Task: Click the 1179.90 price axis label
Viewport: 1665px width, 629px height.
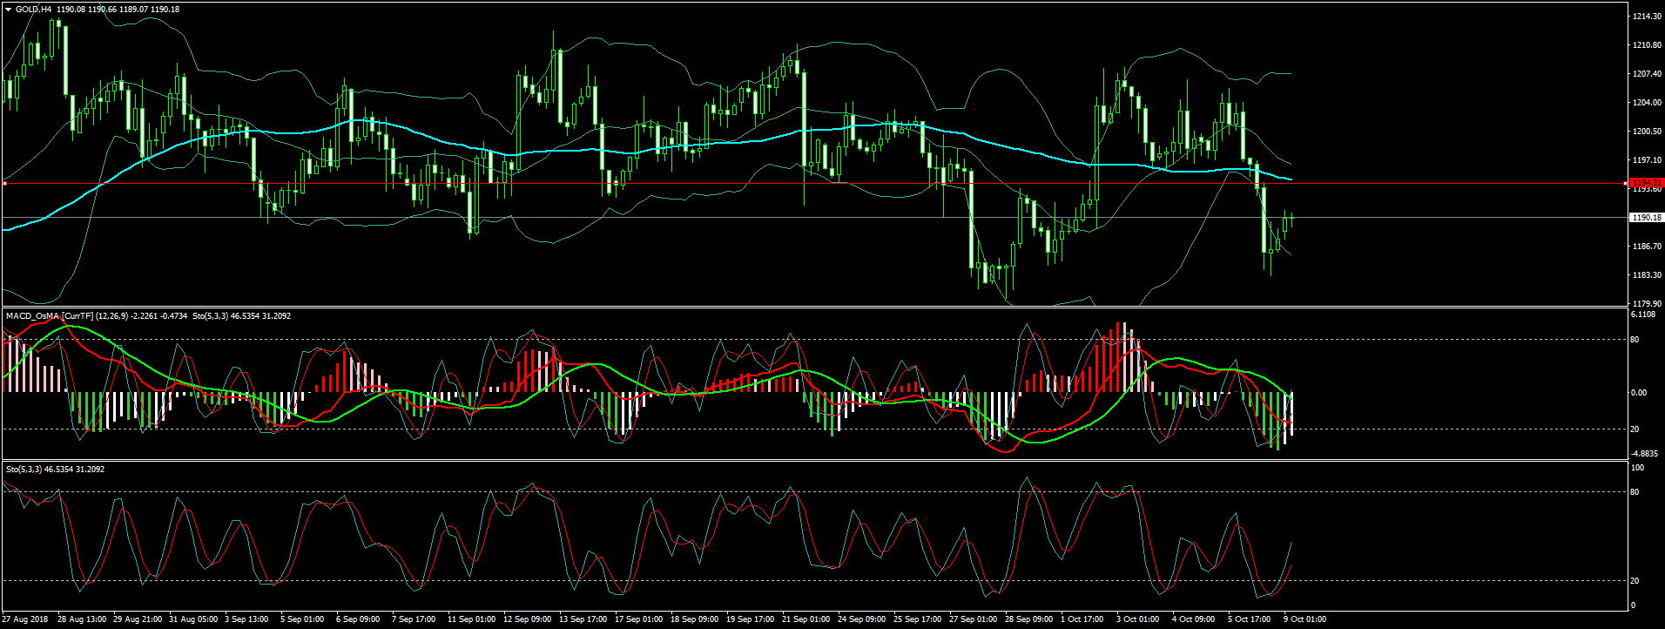Action: pyautogui.click(x=1648, y=304)
